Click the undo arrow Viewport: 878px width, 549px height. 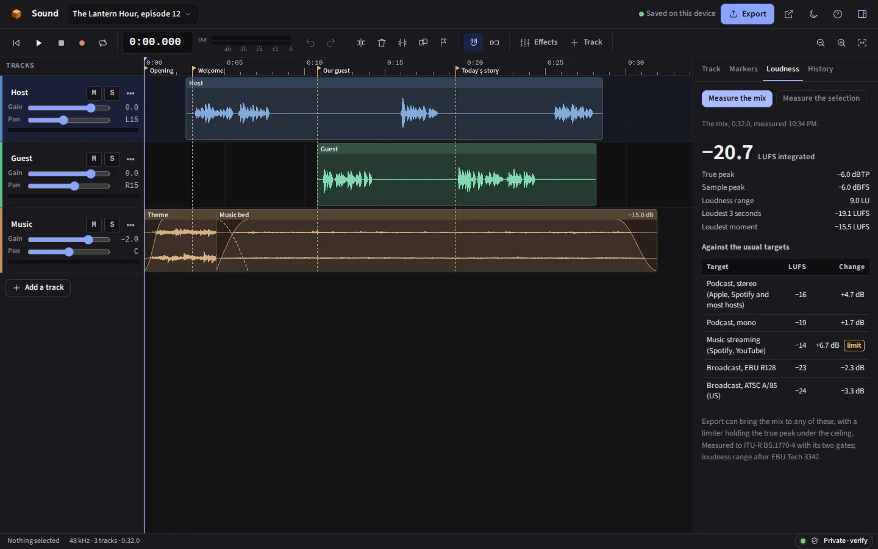310,43
